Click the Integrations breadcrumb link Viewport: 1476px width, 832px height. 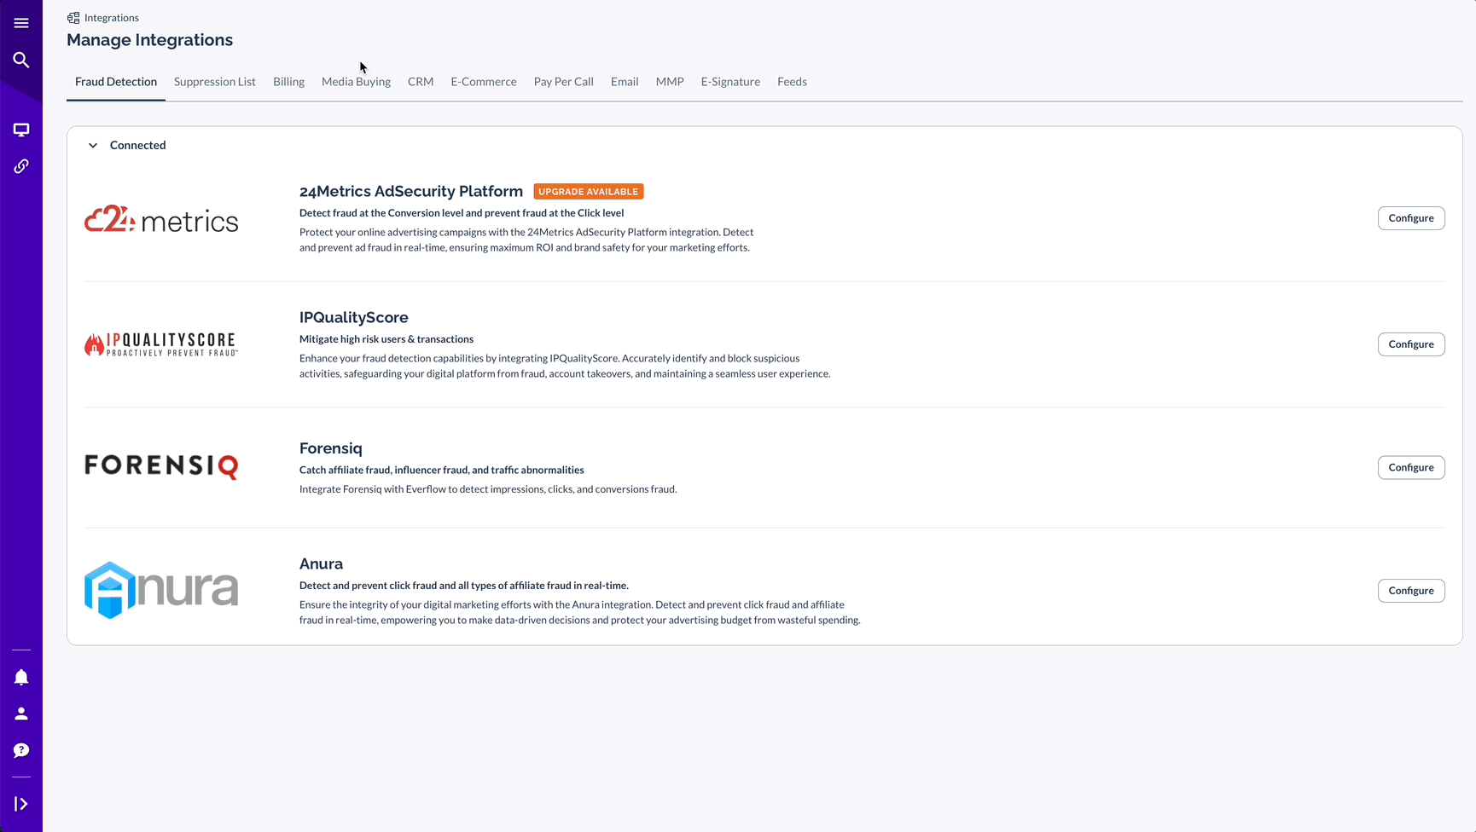point(112,18)
